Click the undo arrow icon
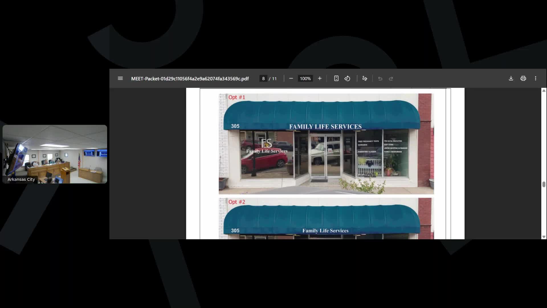The height and width of the screenshot is (308, 547). pos(380,78)
